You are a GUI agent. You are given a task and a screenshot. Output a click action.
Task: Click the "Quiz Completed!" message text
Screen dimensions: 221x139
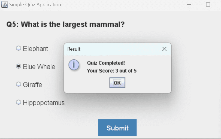pyautogui.click(x=106, y=63)
